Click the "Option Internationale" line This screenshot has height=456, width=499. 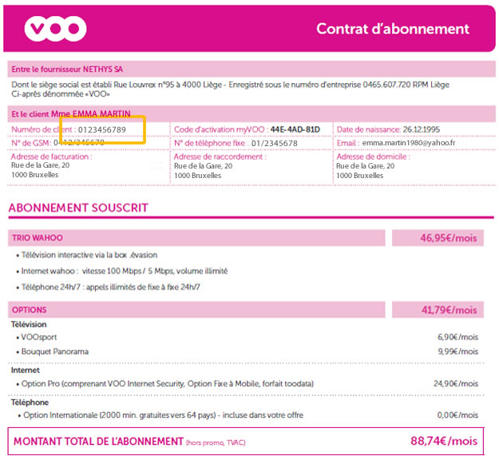tap(163, 415)
